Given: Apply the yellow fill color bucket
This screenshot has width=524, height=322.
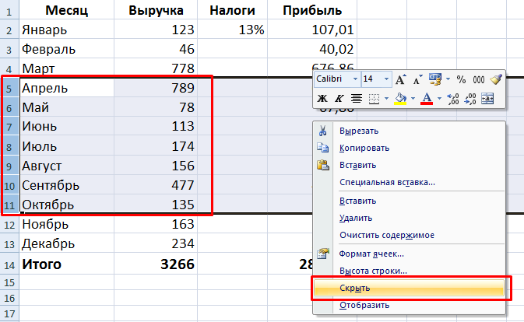Looking at the screenshot, I should (401, 99).
